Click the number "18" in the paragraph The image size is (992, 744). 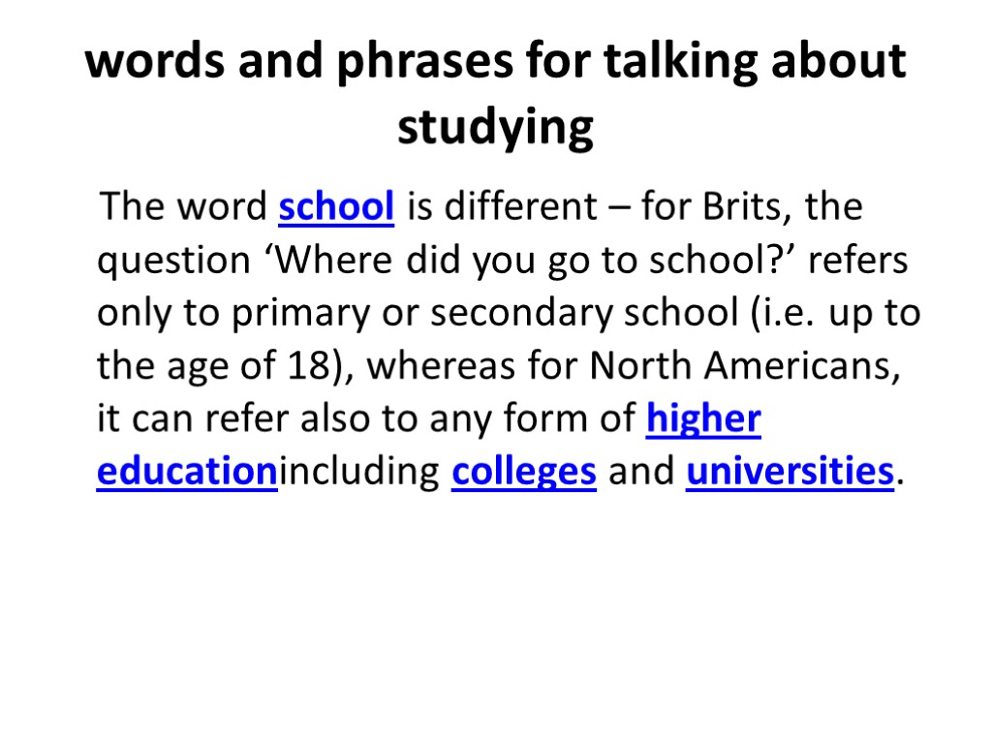308,367
